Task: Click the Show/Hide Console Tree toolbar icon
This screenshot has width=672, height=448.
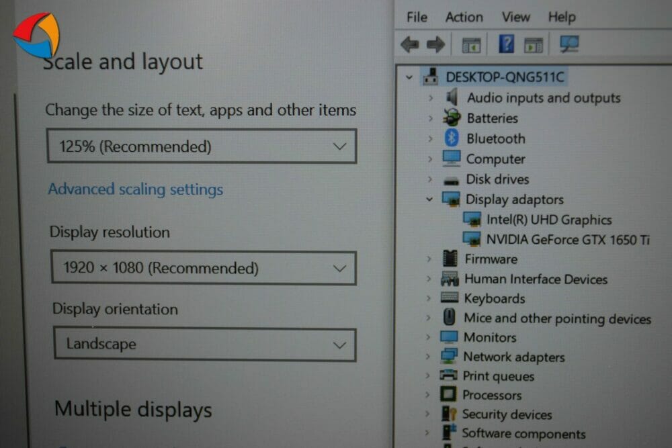Action: 472,45
